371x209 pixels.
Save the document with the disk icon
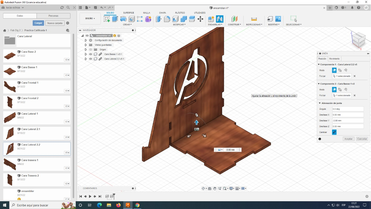pos(95,8)
